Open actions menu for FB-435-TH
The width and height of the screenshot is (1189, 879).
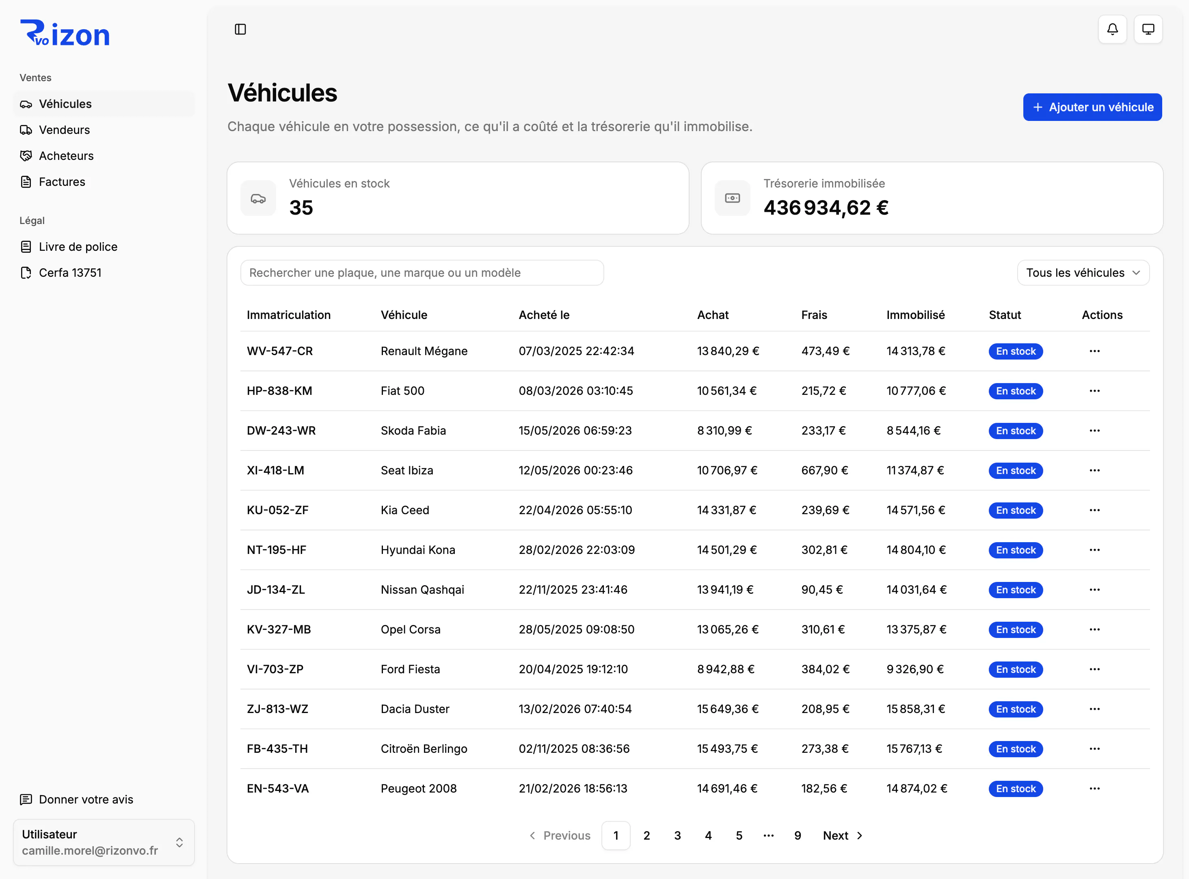pos(1095,749)
